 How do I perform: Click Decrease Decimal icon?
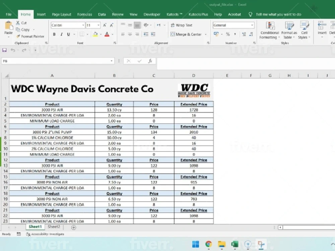coord(251,34)
